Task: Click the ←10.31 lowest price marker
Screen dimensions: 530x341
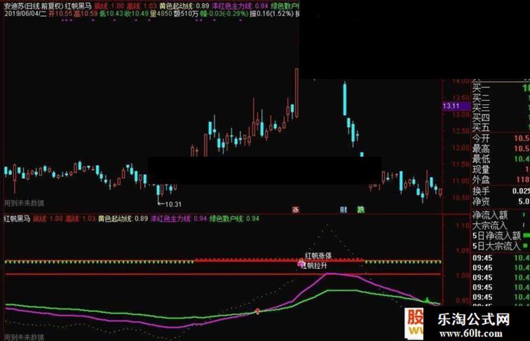Action: point(170,204)
